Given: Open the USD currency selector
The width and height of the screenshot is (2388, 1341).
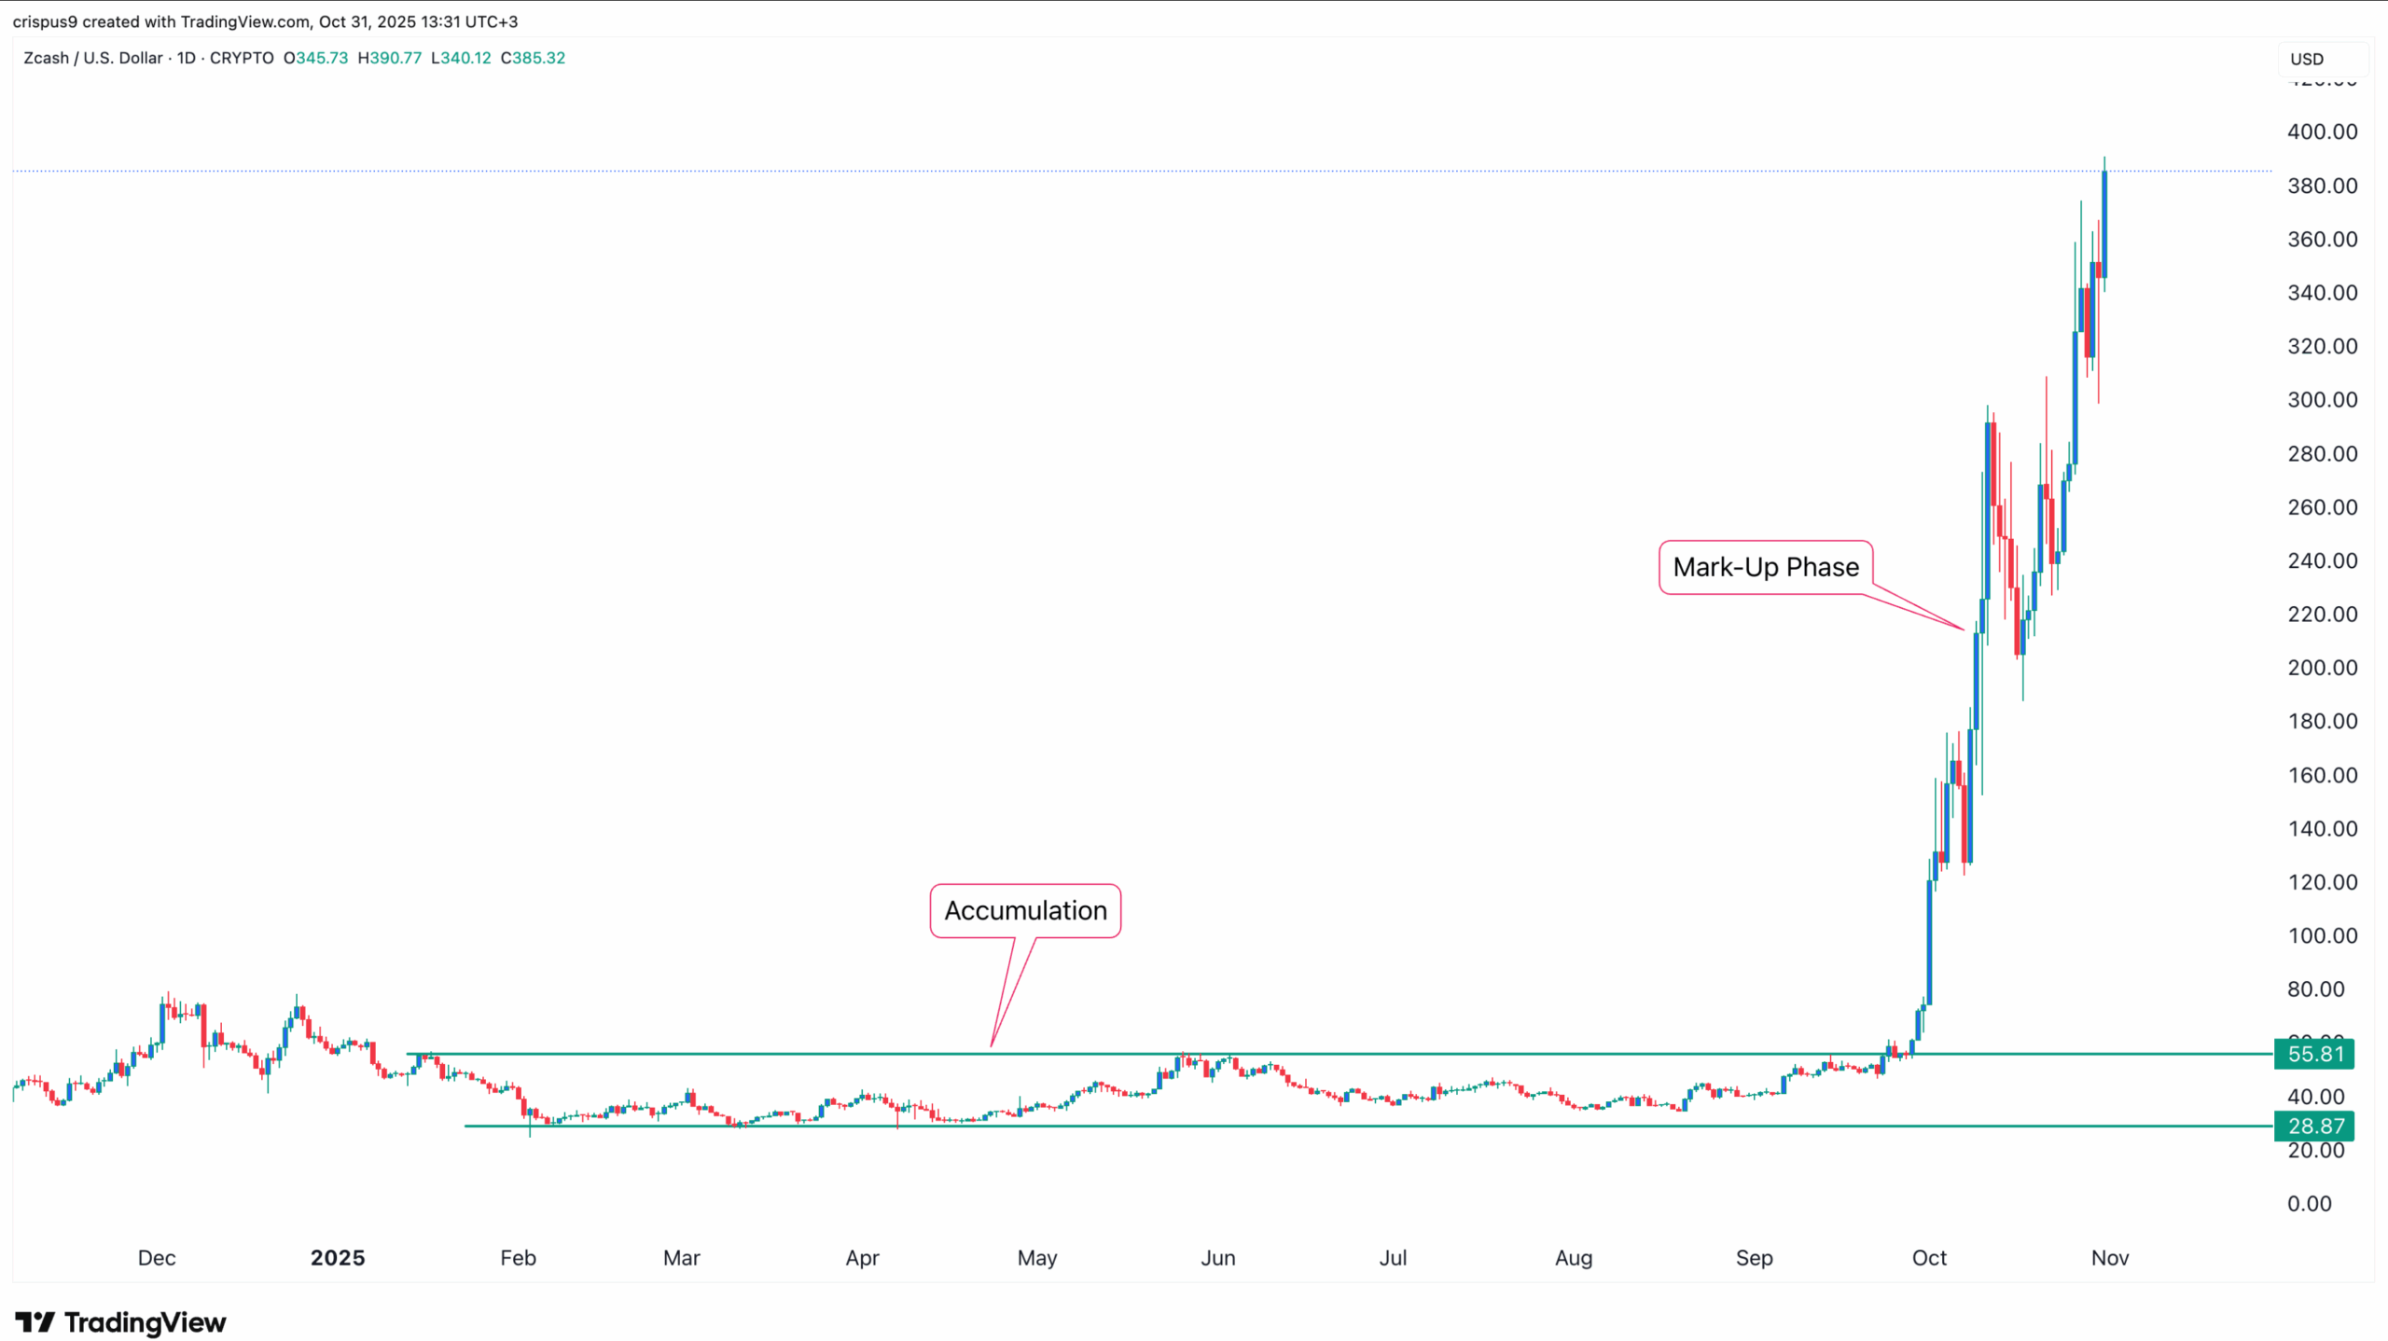Looking at the screenshot, I should [2322, 59].
